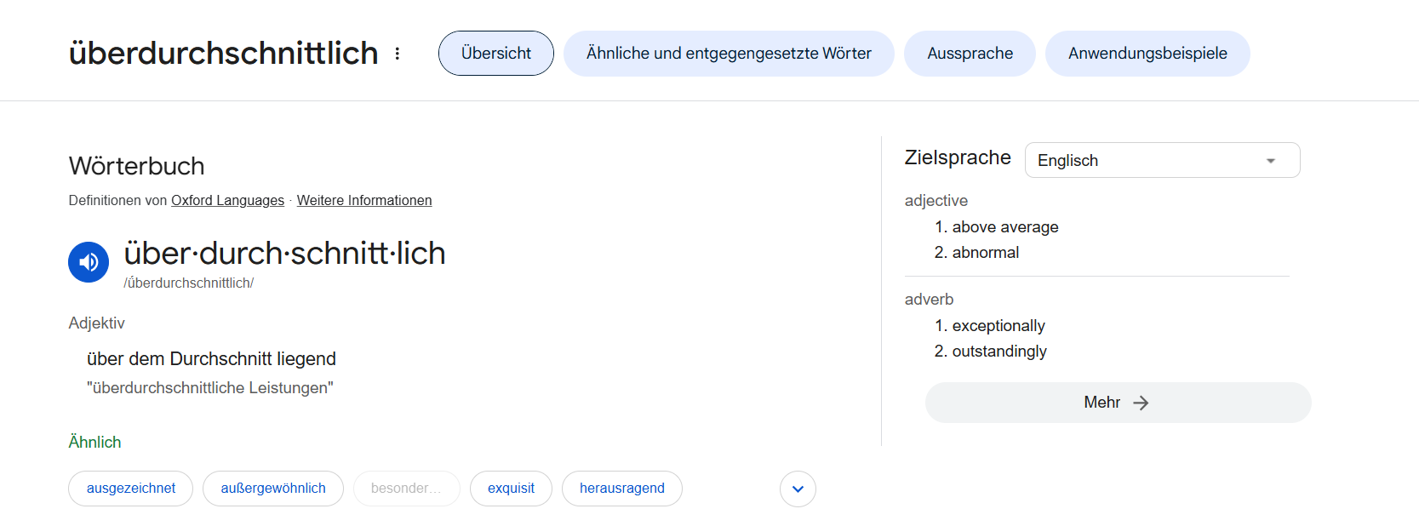Viewport: 1419px width, 526px height.
Task: Go to the Anwendungsbeispiele tab
Action: [1147, 54]
